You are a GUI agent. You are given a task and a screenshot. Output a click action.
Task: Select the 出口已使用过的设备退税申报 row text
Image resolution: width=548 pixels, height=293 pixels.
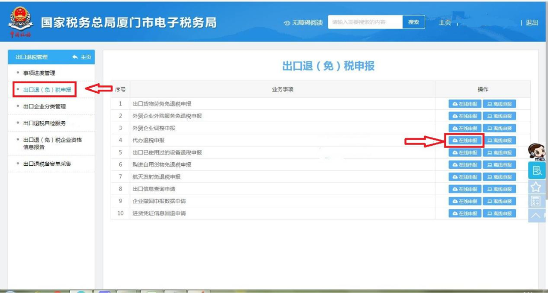167,153
